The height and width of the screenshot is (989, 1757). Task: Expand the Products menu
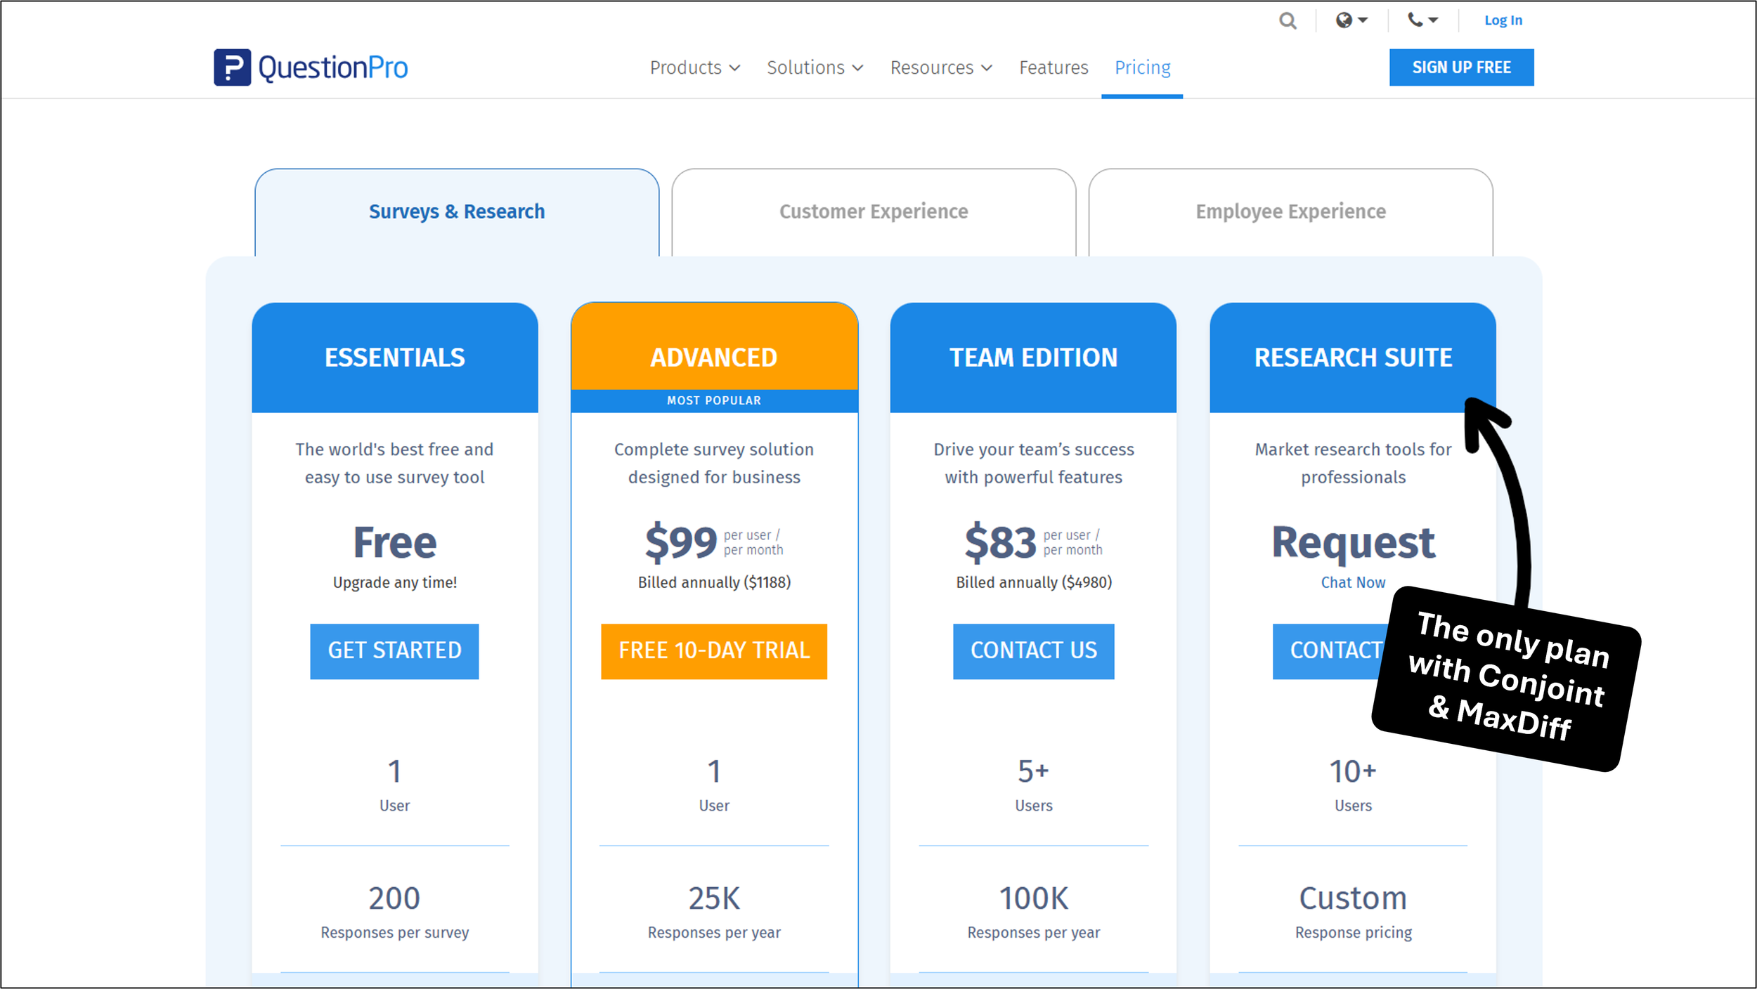point(695,67)
